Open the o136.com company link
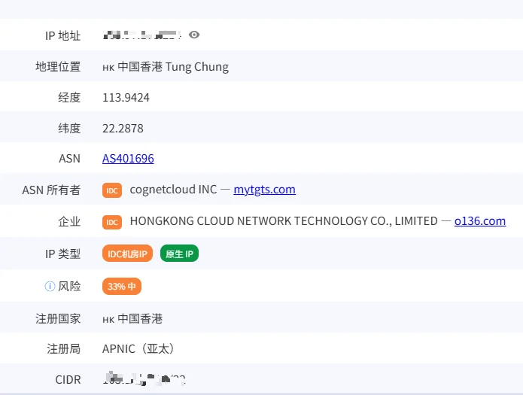The width and height of the screenshot is (523, 395). pyautogui.click(x=480, y=221)
